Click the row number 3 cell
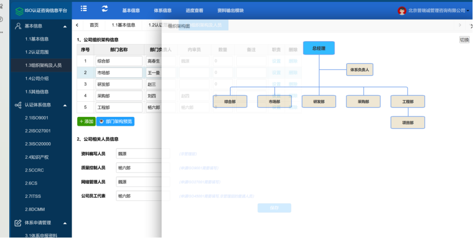The width and height of the screenshot is (473, 238). [x=85, y=84]
